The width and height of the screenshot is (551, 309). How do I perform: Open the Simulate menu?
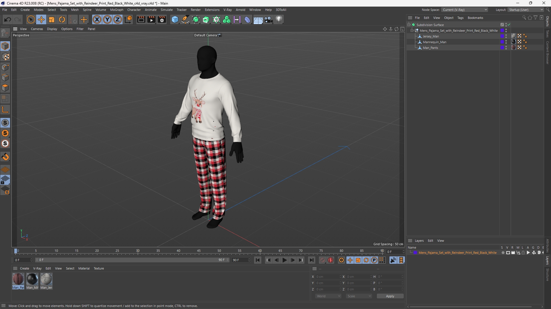pos(166,10)
